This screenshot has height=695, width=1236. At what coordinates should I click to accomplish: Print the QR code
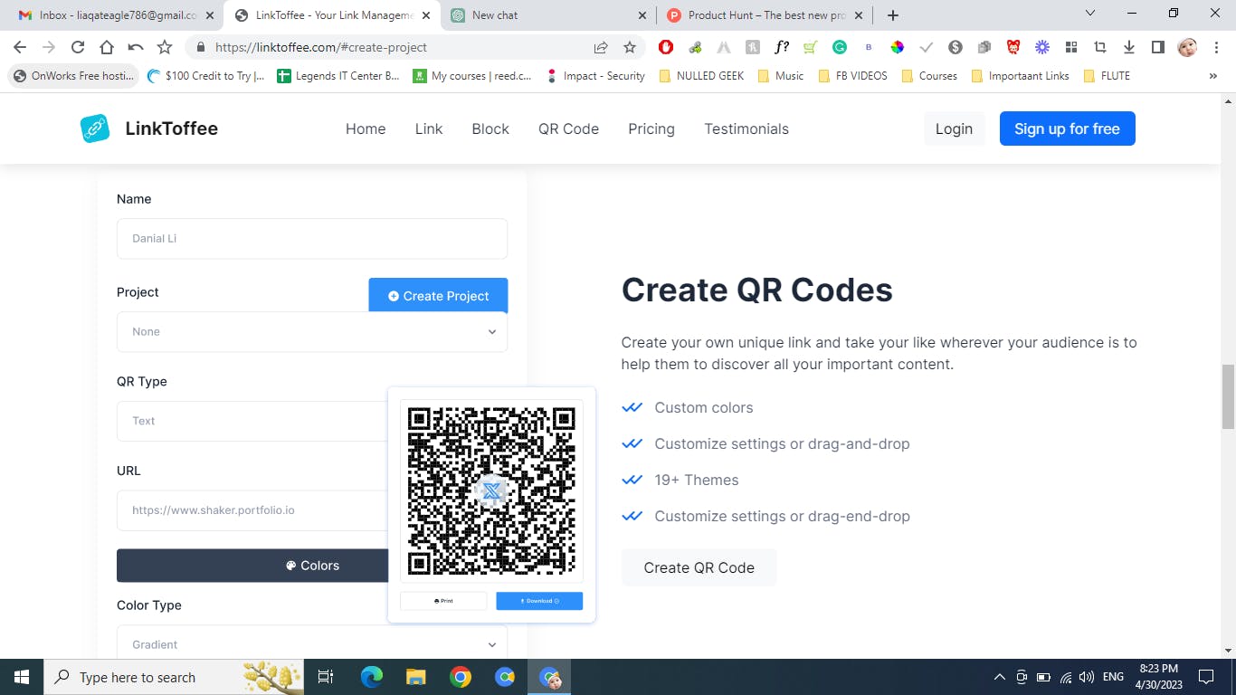(443, 601)
